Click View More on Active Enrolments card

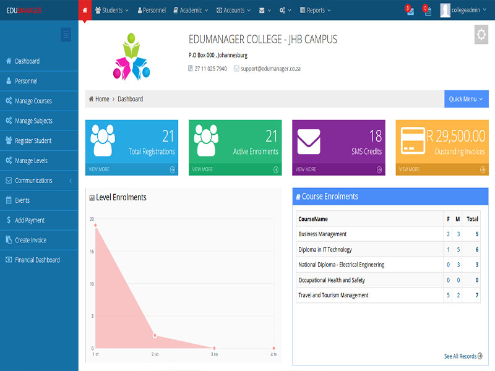202,169
